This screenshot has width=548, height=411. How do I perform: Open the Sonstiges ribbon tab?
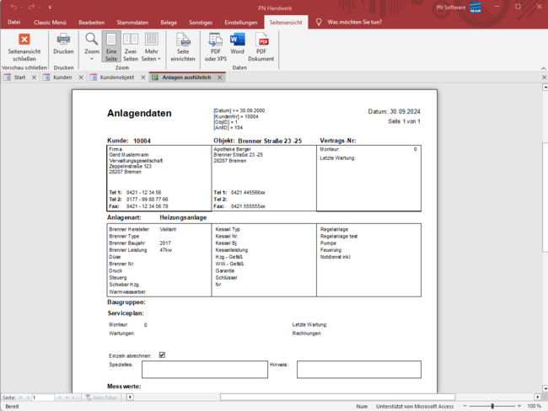pos(201,23)
